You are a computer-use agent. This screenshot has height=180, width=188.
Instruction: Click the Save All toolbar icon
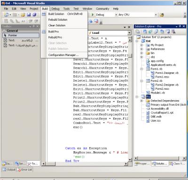click(34, 15)
